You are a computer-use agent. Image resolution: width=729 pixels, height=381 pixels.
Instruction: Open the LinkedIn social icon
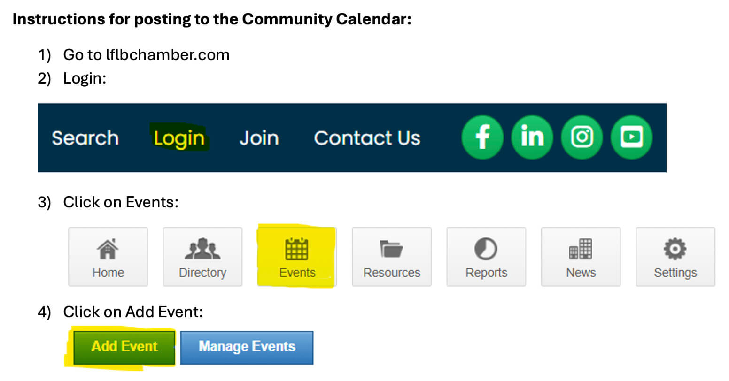532,137
